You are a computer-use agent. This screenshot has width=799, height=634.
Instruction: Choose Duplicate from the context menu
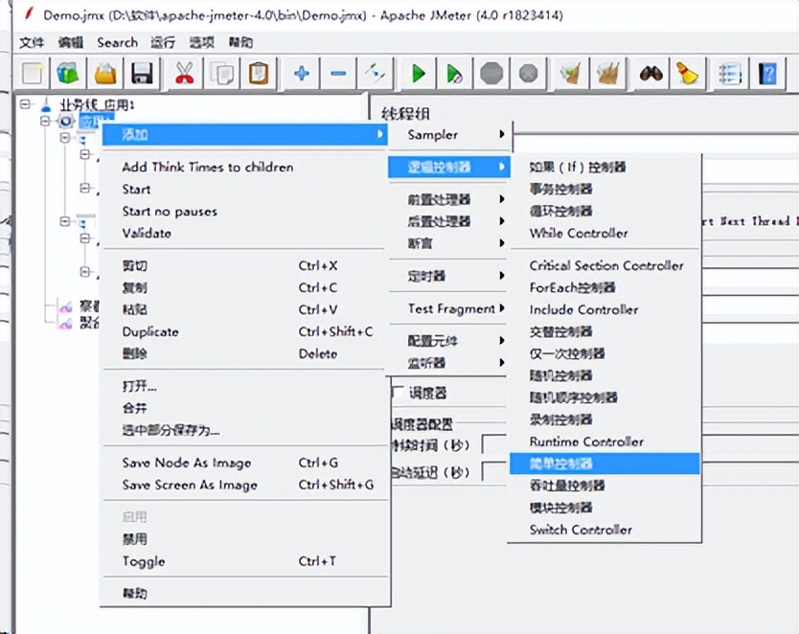coord(245,332)
